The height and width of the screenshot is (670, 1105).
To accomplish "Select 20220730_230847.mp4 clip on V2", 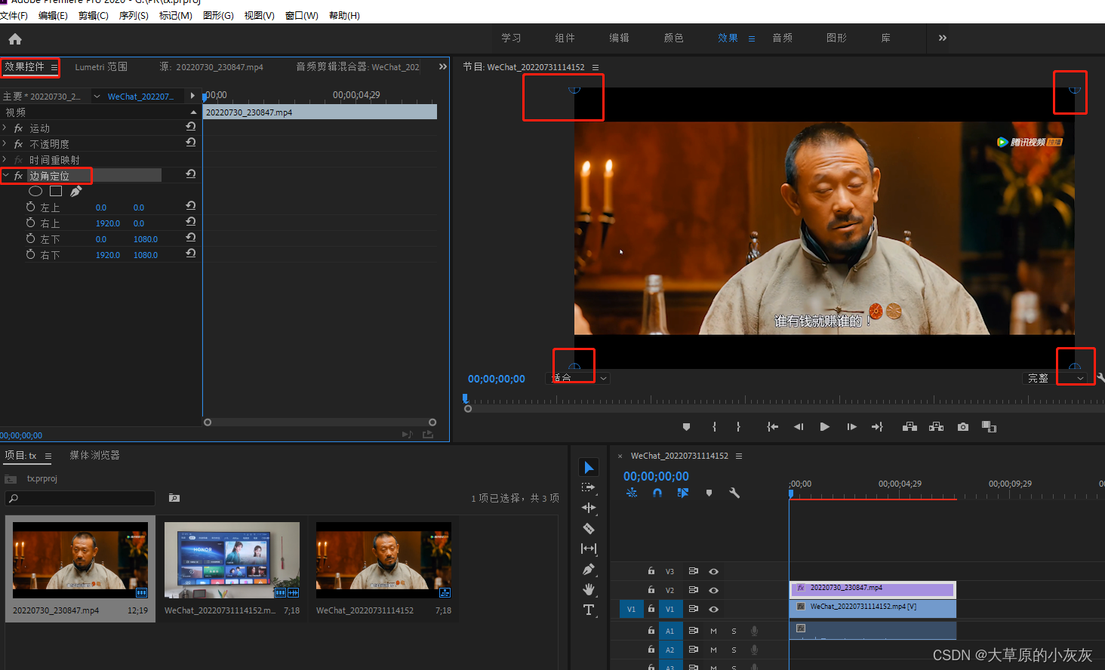I will point(873,589).
